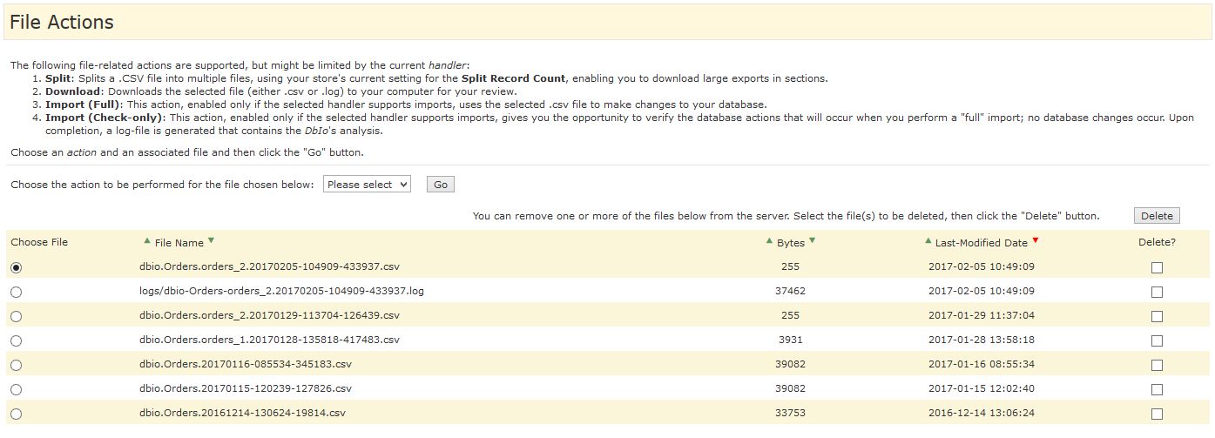
Task: Select radio for dbio.Orders.20170115-120239-127826.csv
Action: (x=17, y=390)
